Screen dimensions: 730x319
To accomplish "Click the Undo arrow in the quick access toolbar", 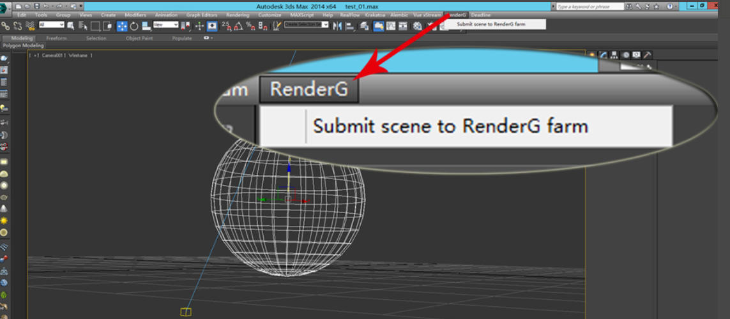I will pos(46,6).
